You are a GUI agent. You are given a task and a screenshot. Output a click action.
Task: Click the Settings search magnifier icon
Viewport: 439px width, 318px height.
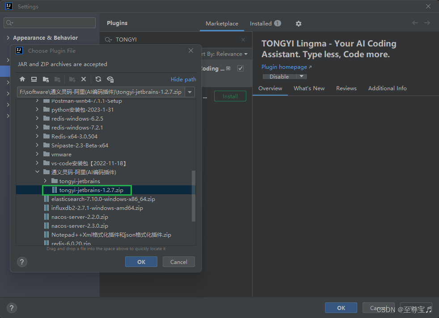pyautogui.click(x=9, y=23)
